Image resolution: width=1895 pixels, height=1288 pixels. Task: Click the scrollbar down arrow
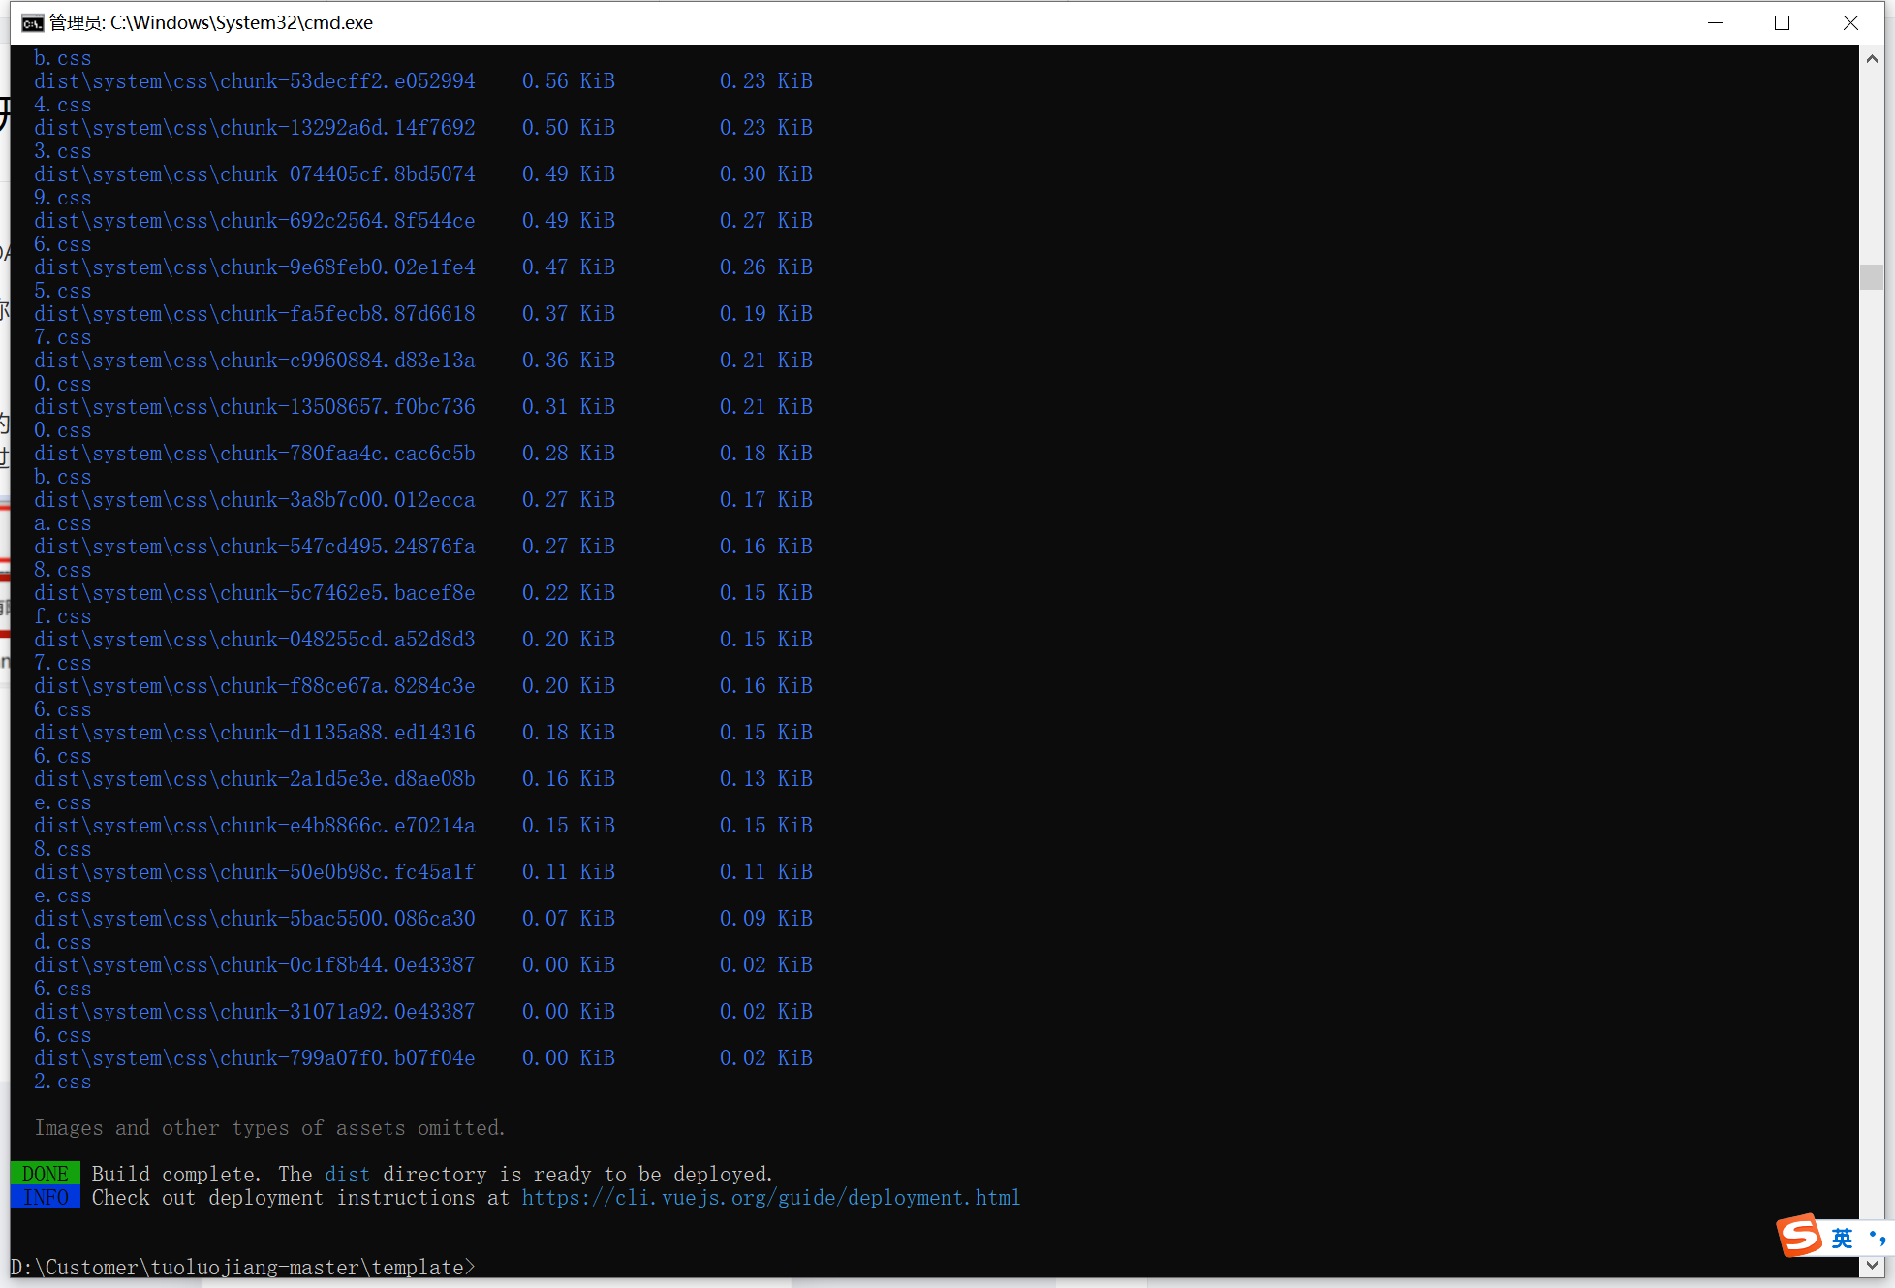click(1872, 1265)
